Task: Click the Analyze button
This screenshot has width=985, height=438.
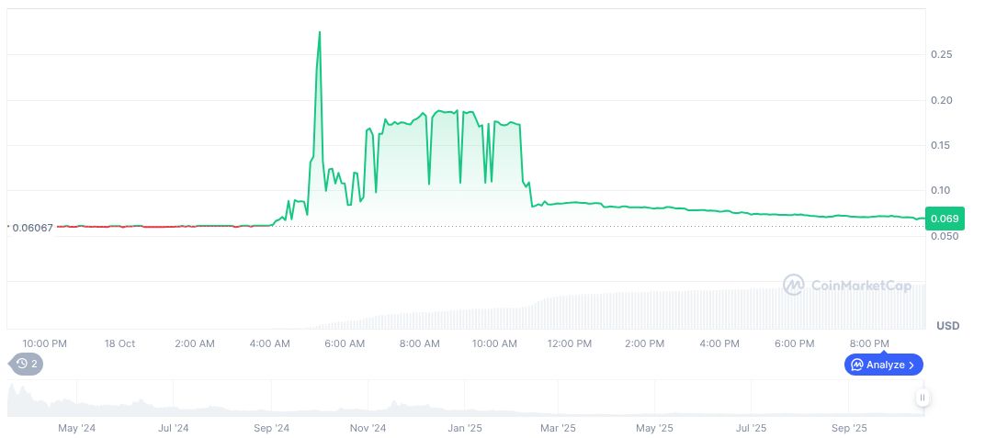Action: pos(883,365)
